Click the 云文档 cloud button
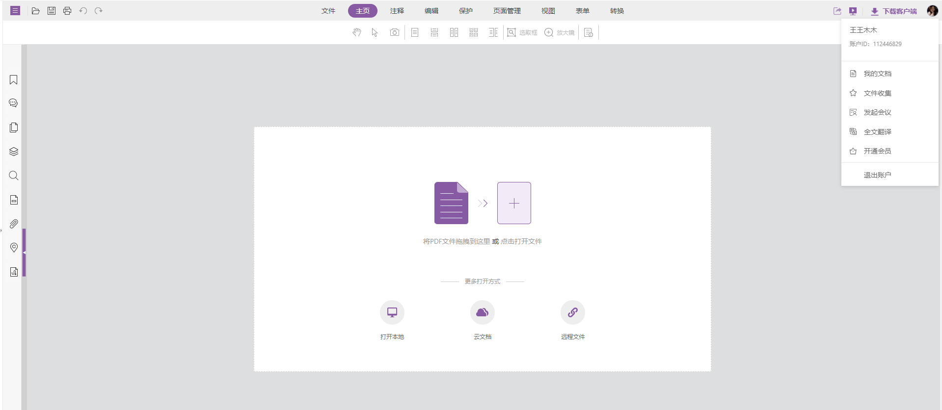The height and width of the screenshot is (410, 942). click(x=482, y=312)
